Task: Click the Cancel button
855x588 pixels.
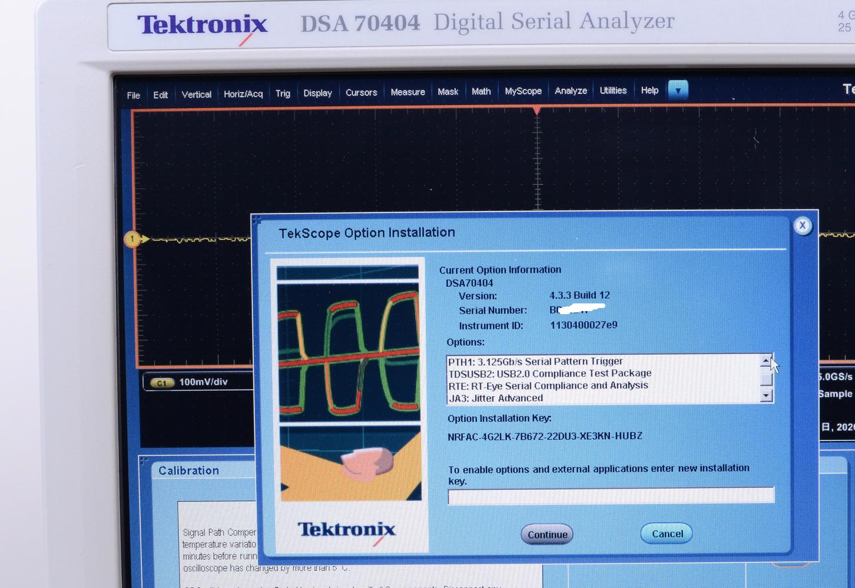Action: click(x=667, y=533)
